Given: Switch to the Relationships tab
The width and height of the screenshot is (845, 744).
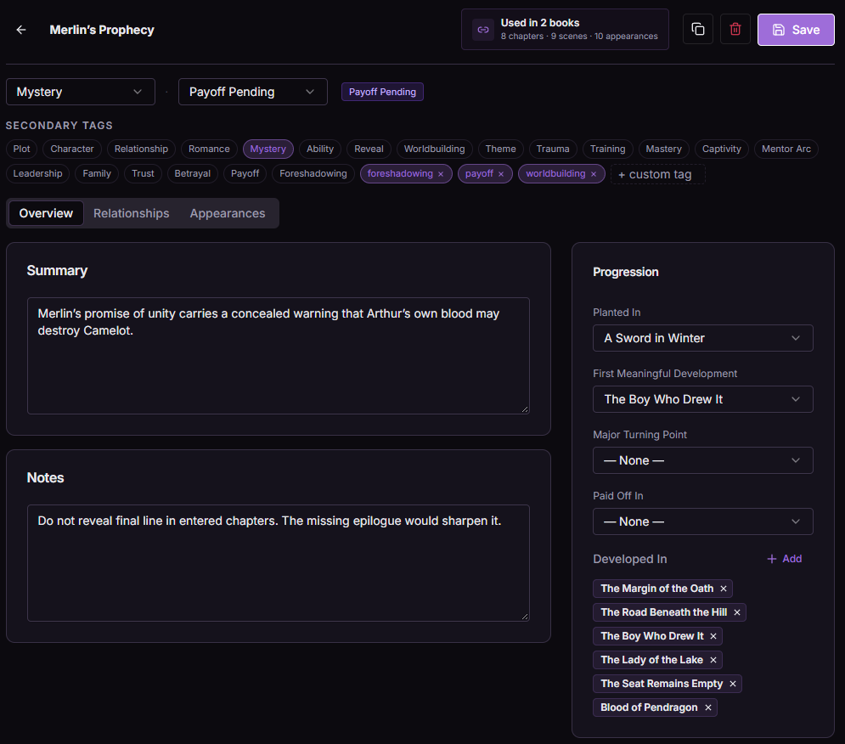Looking at the screenshot, I should [x=131, y=213].
